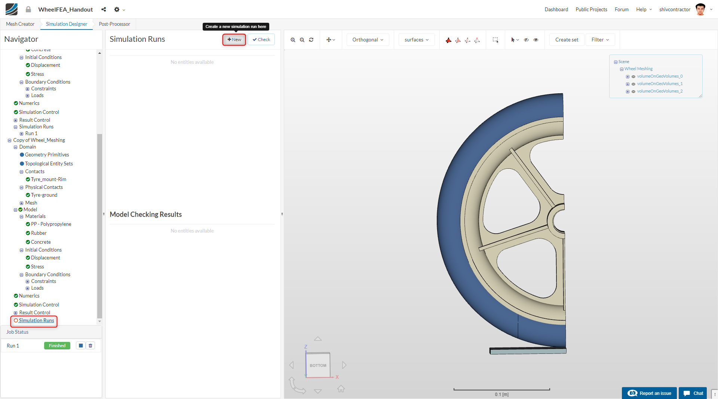
Task: Open the surfaces selection mode dropdown
Action: point(416,40)
